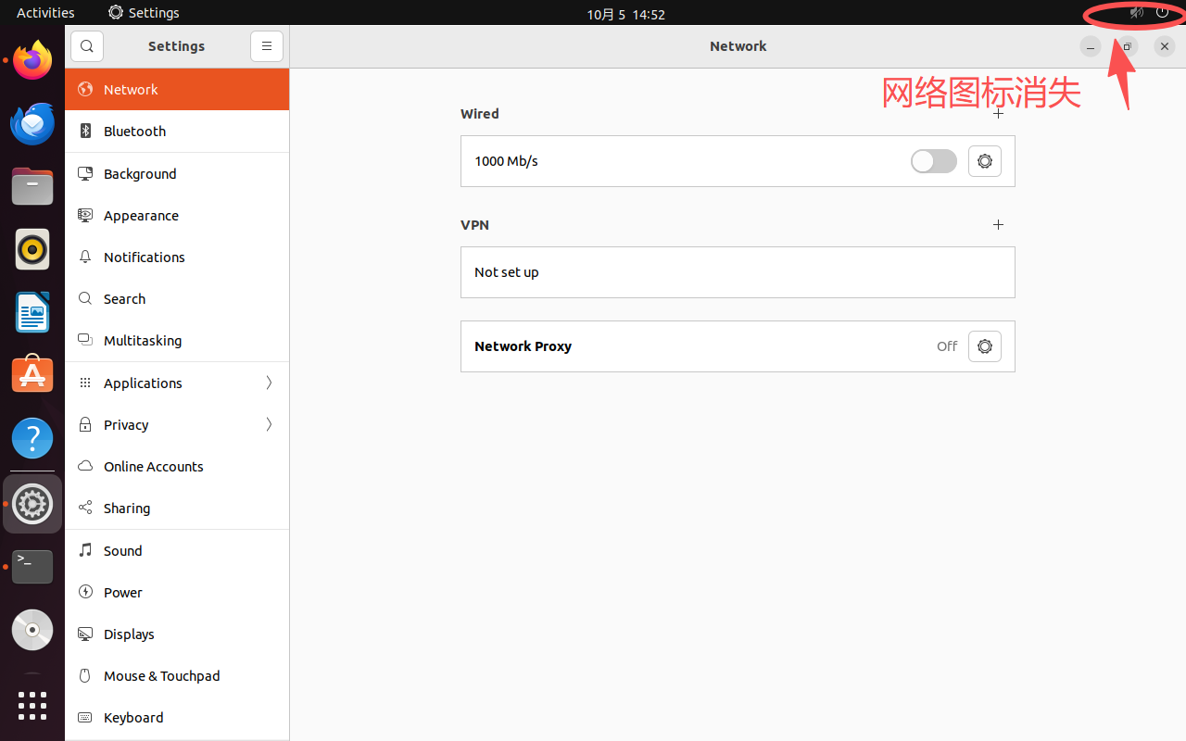
Task: Show Applications grid in the dock
Action: [x=32, y=706]
